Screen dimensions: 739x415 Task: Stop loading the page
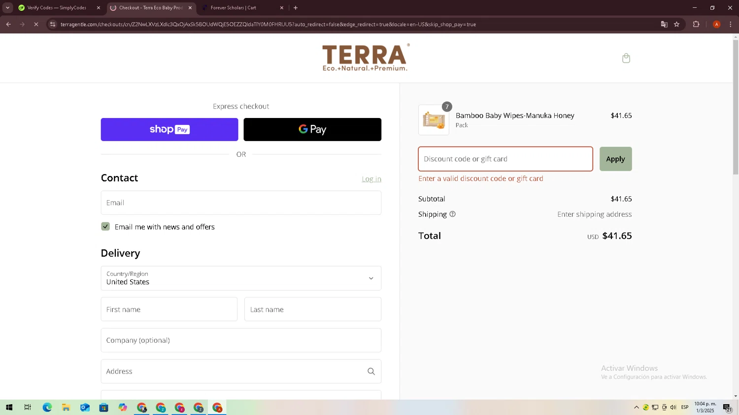tap(36, 24)
